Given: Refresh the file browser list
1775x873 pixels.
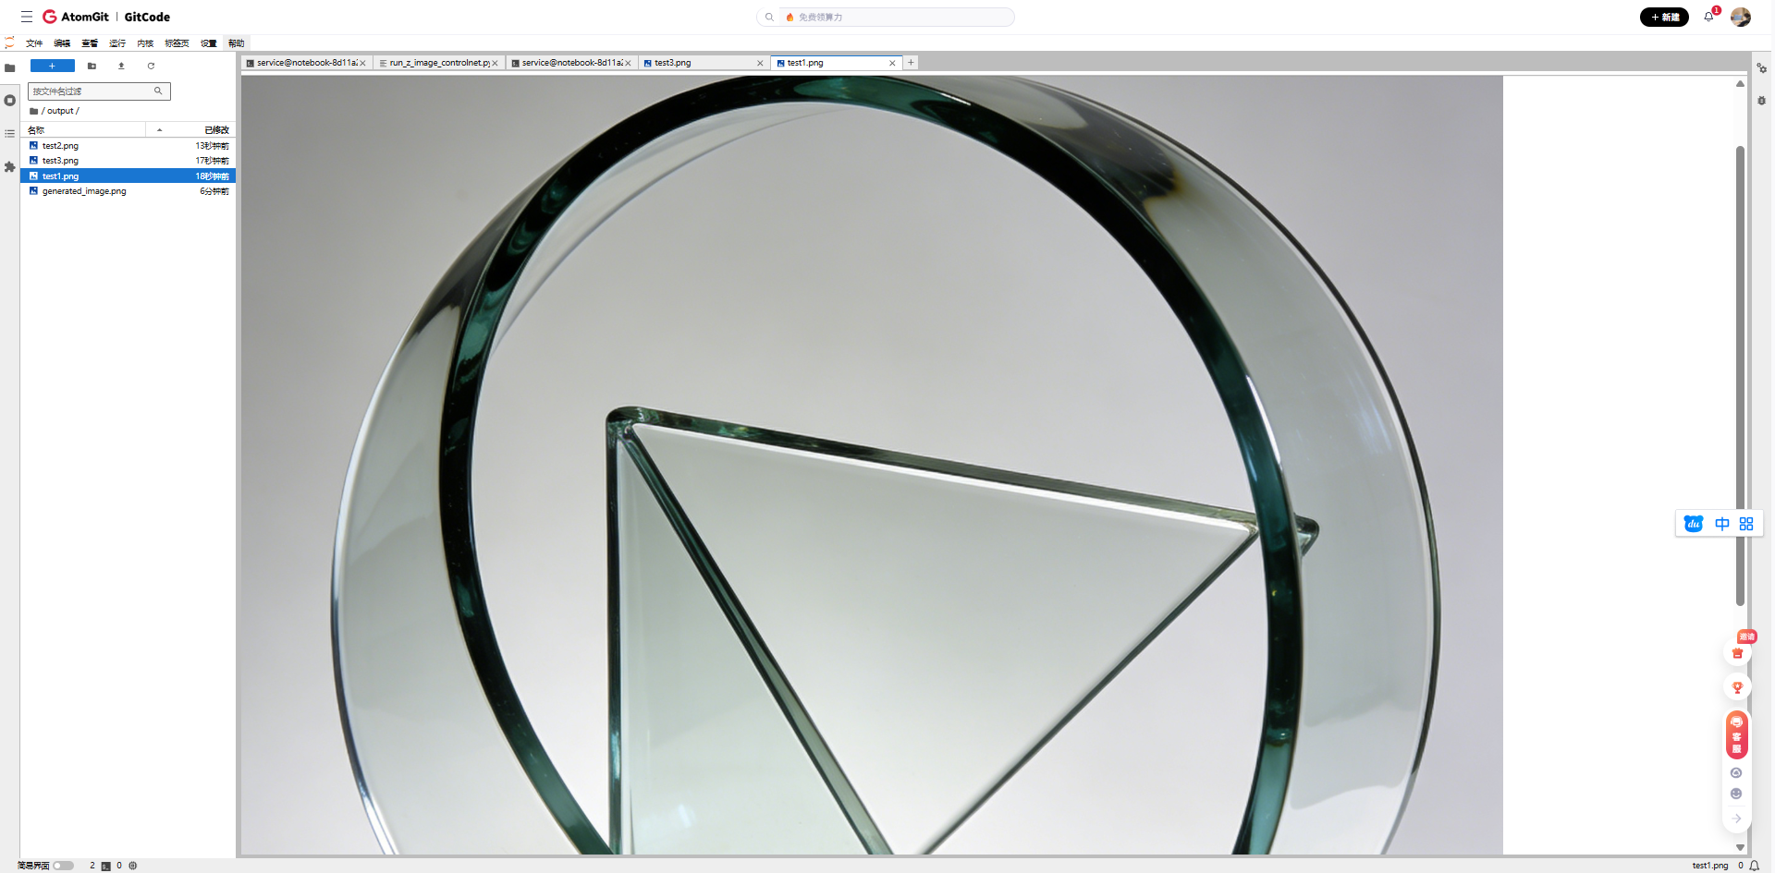Looking at the screenshot, I should click(x=151, y=66).
